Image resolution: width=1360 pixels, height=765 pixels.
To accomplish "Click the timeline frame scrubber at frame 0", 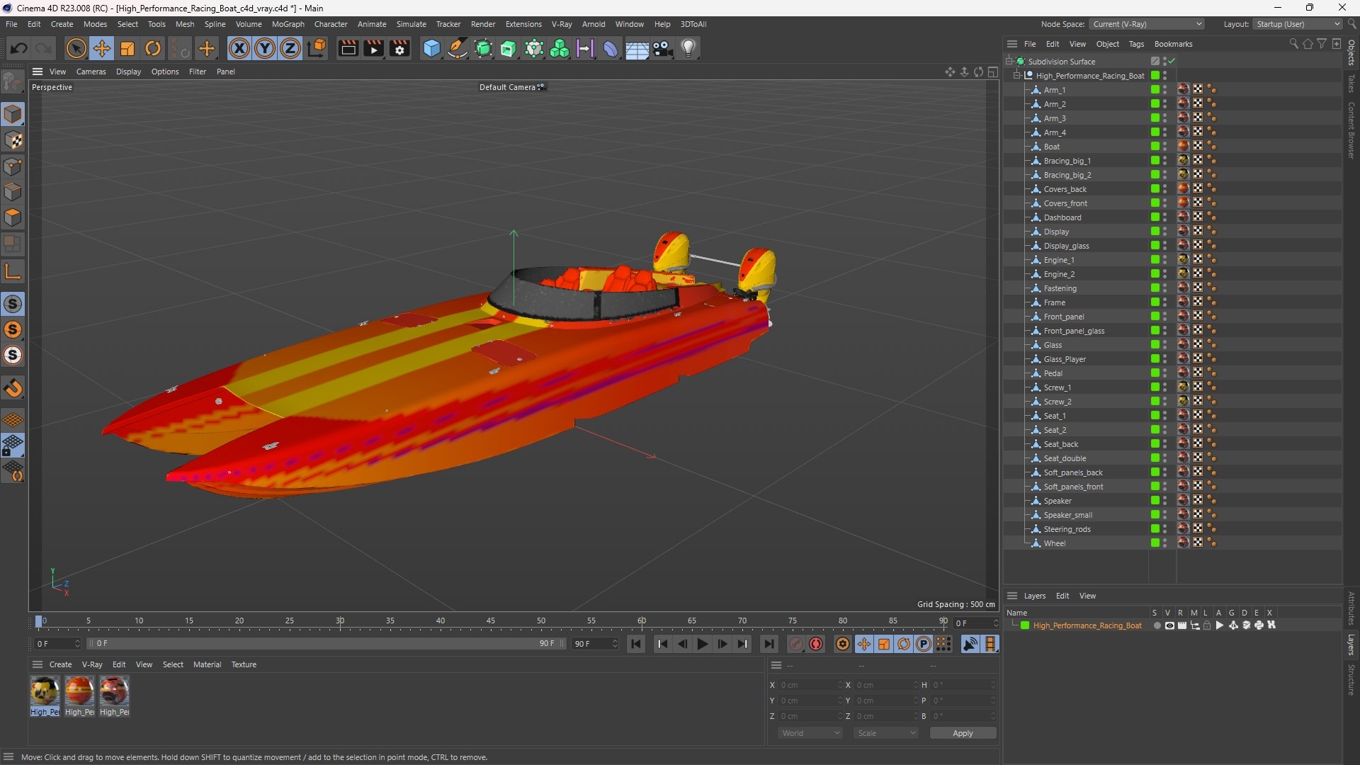I will pos(39,622).
